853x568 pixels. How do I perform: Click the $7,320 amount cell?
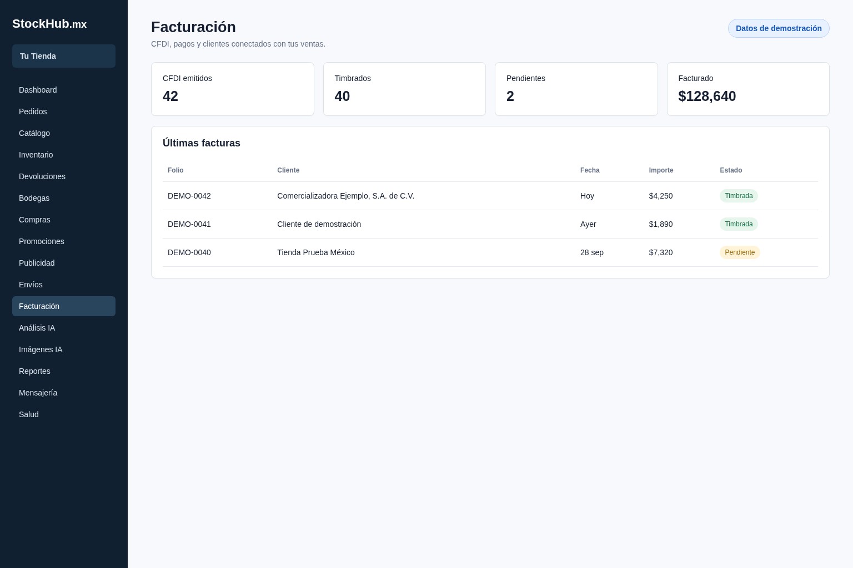[x=661, y=252]
